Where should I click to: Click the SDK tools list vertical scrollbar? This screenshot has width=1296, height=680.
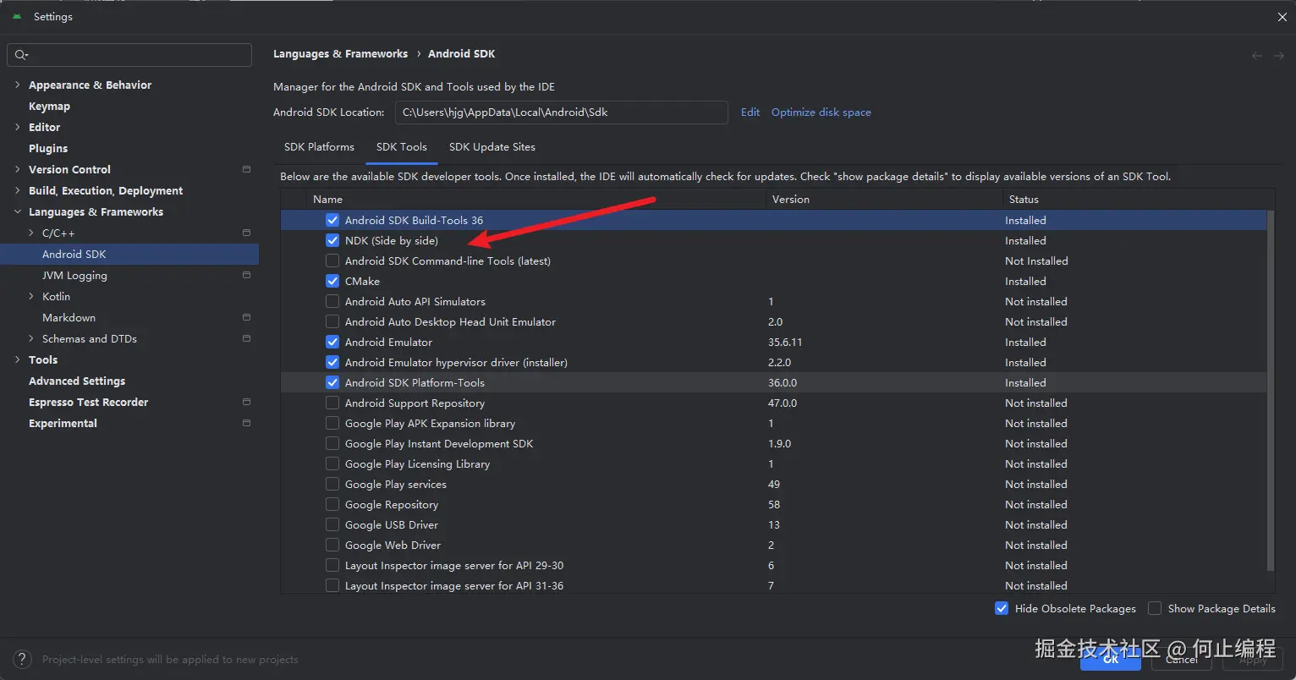pos(1270,389)
